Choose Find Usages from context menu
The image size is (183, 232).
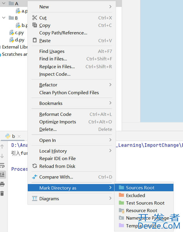(x=72, y=51)
